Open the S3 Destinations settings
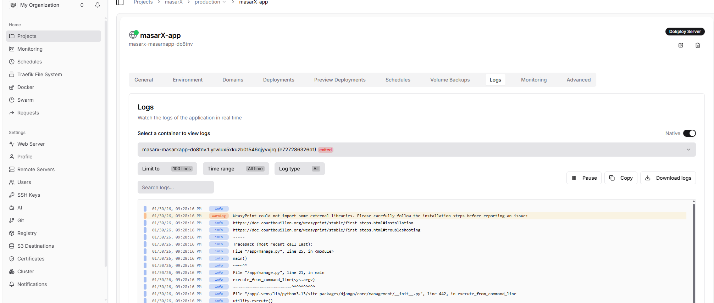This screenshot has width=714, height=303. 35,246
